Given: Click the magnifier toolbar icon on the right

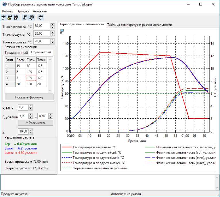Looking at the screenshot, I should [41, 18].
